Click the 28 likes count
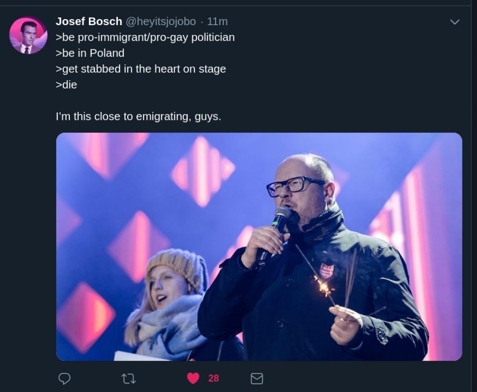The height and width of the screenshot is (392, 477). tap(213, 378)
